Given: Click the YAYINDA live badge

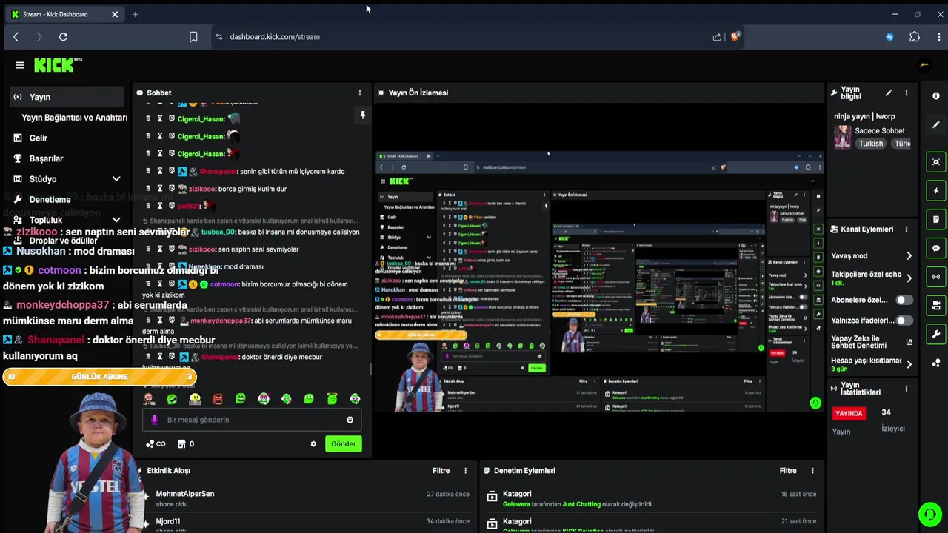Looking at the screenshot, I should tap(849, 413).
